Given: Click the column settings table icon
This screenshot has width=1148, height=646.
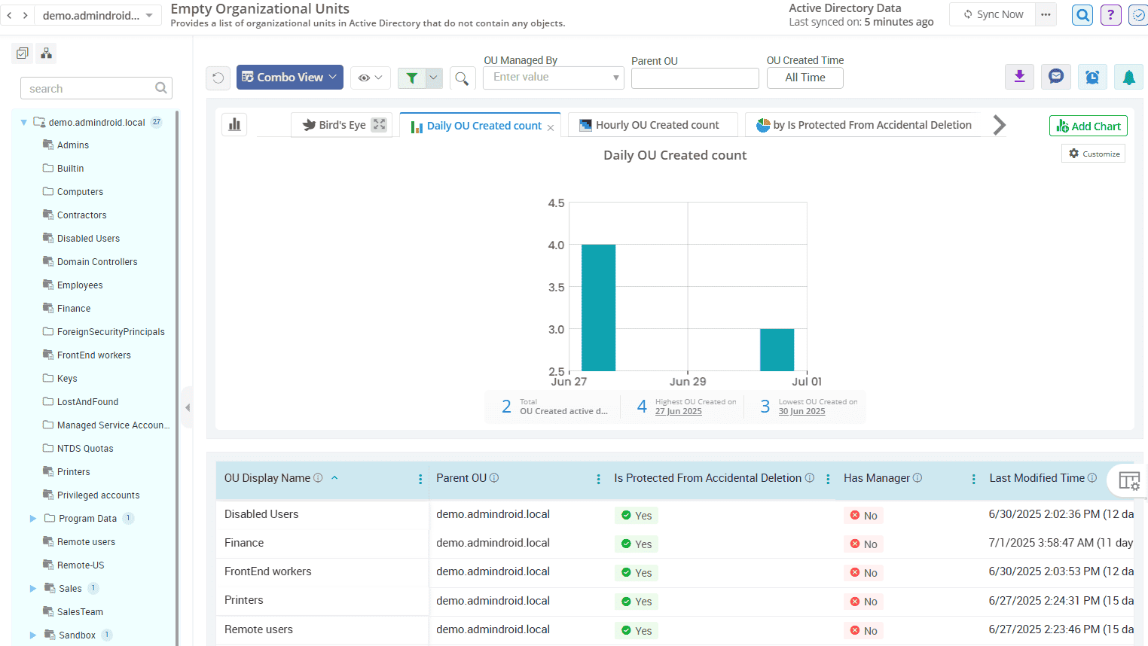Looking at the screenshot, I should pos(1128,480).
